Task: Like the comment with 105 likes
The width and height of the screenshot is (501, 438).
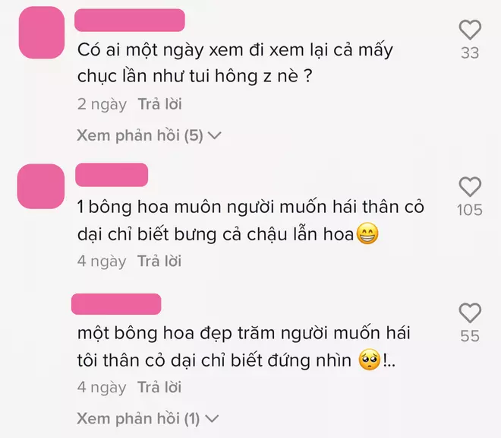Action: (x=470, y=186)
